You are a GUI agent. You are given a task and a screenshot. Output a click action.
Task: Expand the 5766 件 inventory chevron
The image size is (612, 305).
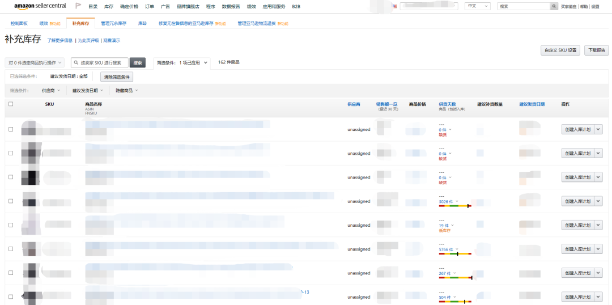457,249
